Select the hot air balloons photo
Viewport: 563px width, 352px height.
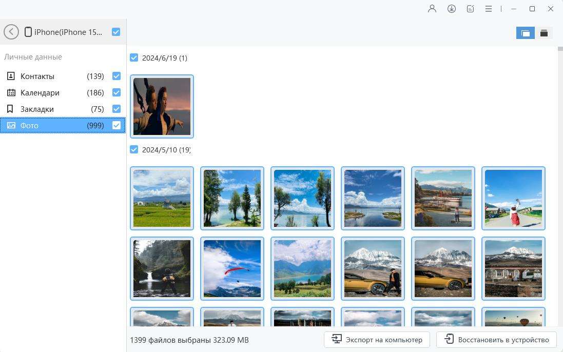click(513, 317)
